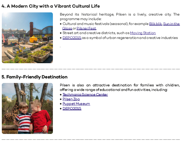Click the "Family-Friendly Destination" heading
Screen dimensions: 186x144
coord(34,77)
